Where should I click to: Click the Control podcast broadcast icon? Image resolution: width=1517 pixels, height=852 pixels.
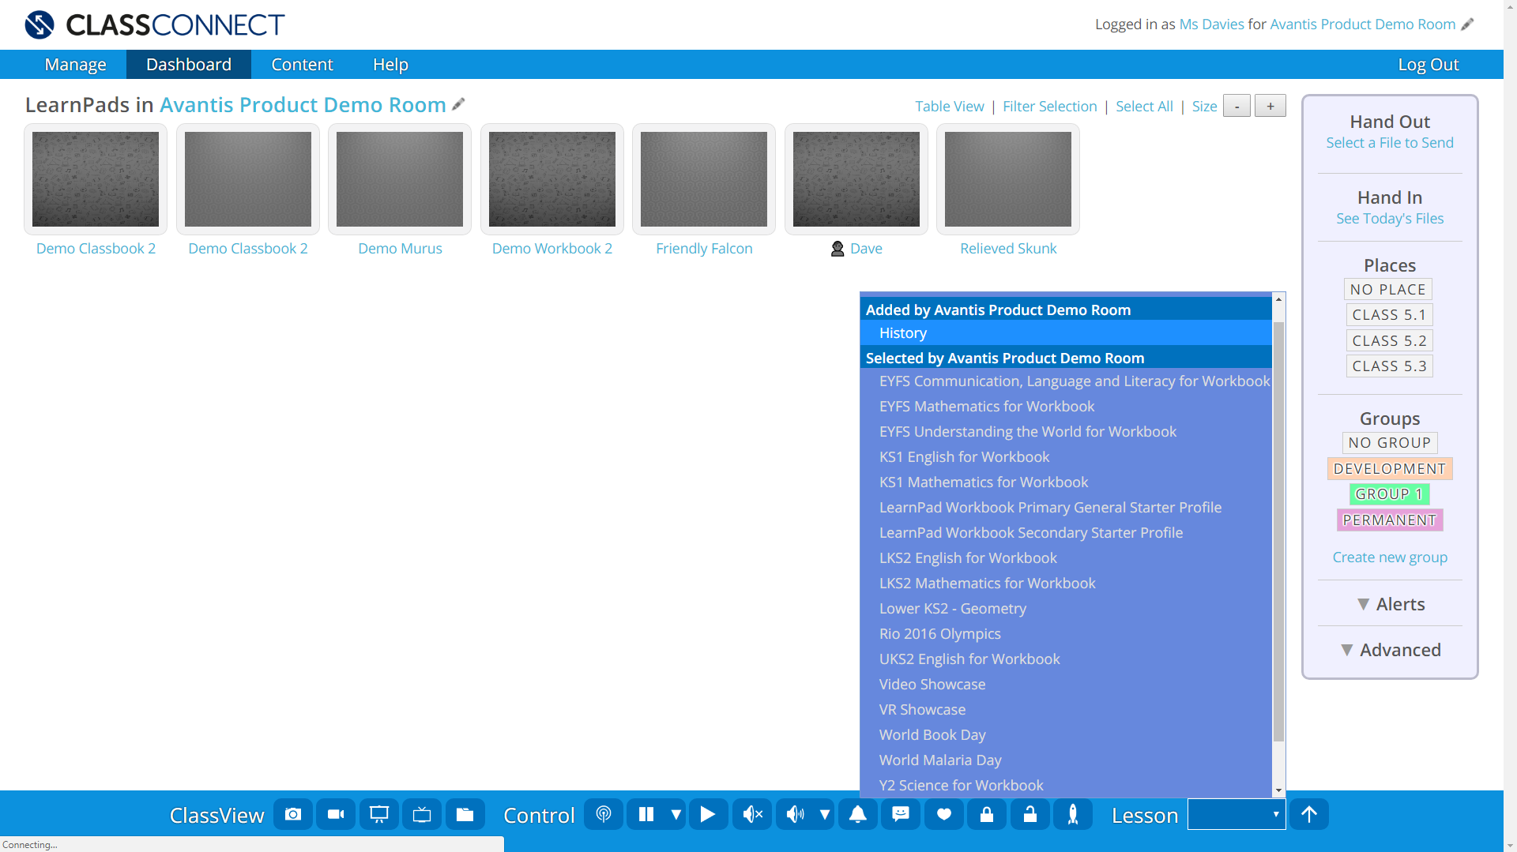point(604,814)
